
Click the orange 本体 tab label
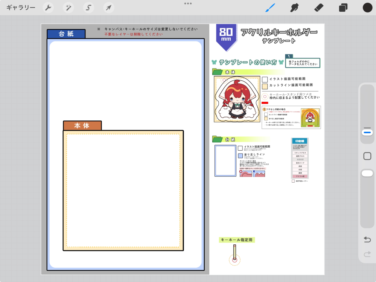click(x=82, y=125)
